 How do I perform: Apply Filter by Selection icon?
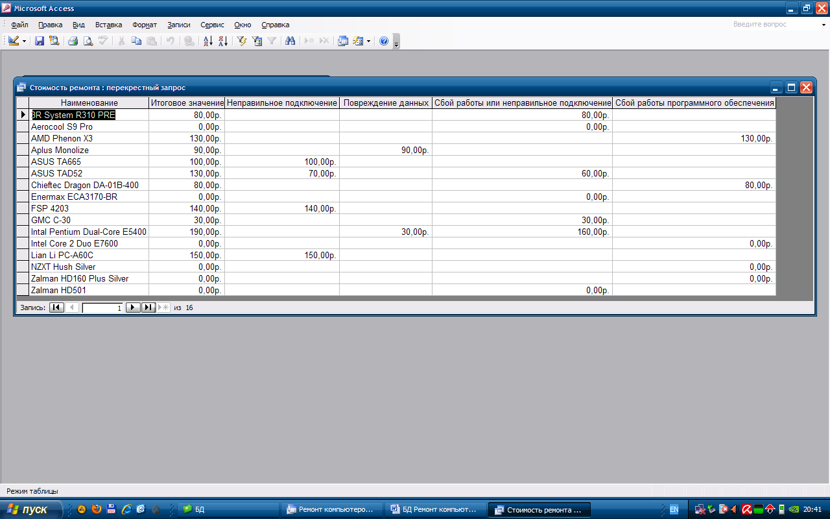point(243,41)
